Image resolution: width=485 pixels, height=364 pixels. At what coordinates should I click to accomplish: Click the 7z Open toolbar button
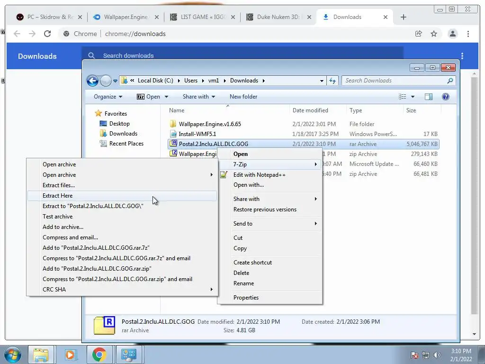coord(148,97)
